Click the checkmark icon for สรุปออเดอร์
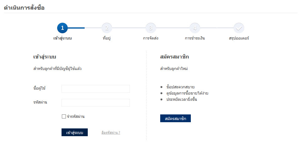This screenshot has width=302, height=148. (x=239, y=28)
